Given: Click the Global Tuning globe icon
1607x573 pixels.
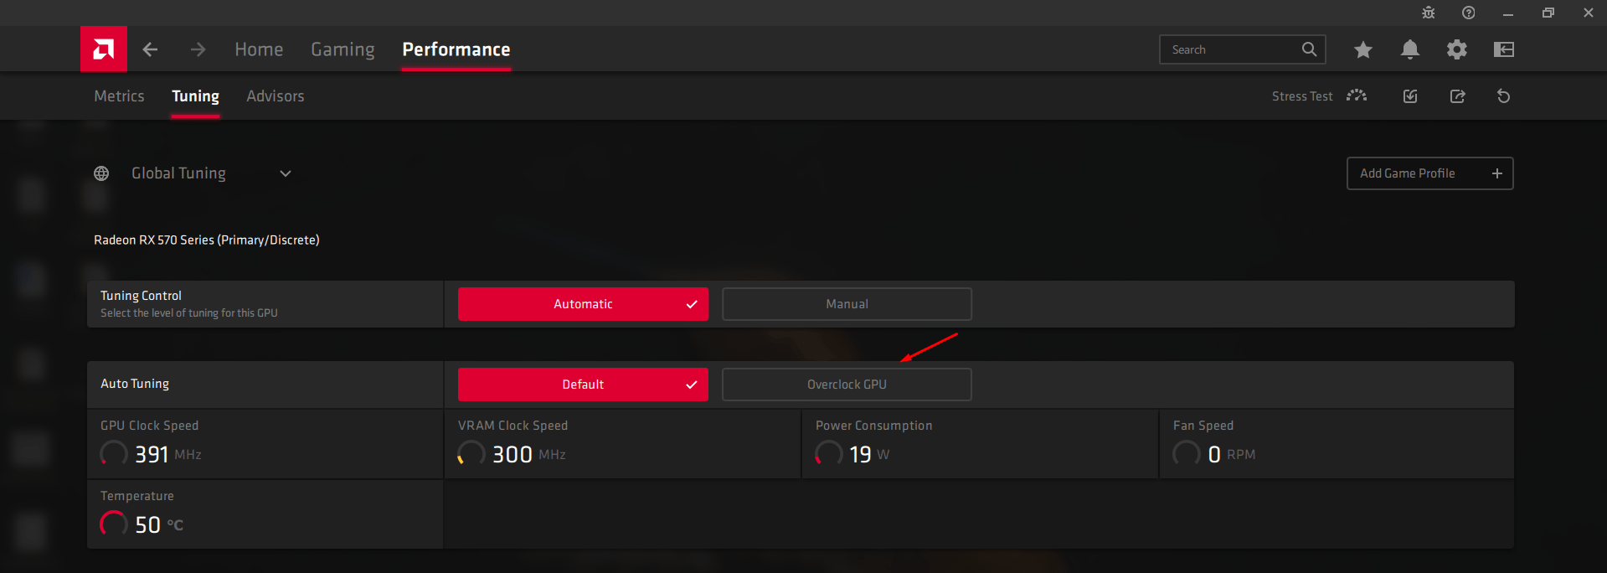Looking at the screenshot, I should point(101,173).
